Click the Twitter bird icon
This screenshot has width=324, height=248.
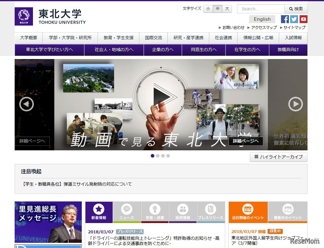pos(294,19)
